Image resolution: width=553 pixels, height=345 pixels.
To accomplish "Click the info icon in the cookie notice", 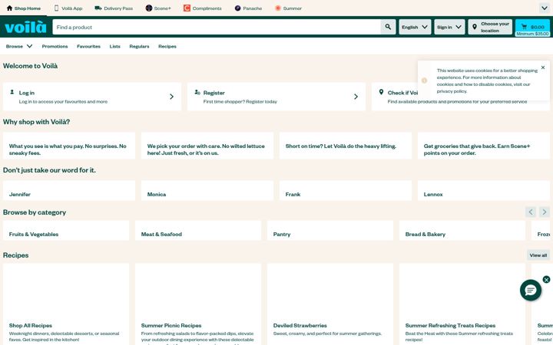I will pyautogui.click(x=424, y=80).
